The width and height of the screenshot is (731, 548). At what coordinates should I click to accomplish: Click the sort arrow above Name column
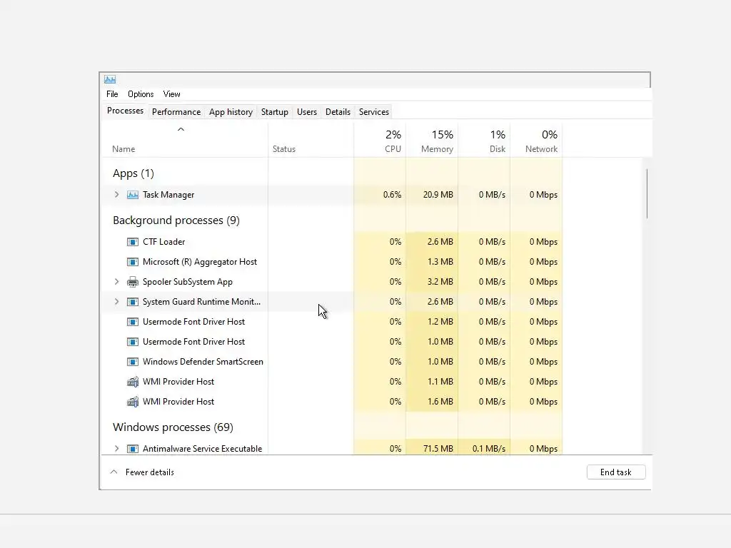pyautogui.click(x=181, y=130)
